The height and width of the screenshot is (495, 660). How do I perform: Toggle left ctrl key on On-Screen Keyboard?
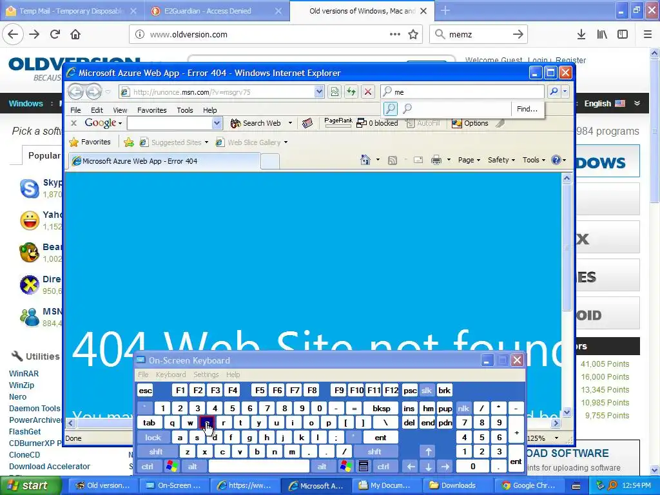point(148,466)
